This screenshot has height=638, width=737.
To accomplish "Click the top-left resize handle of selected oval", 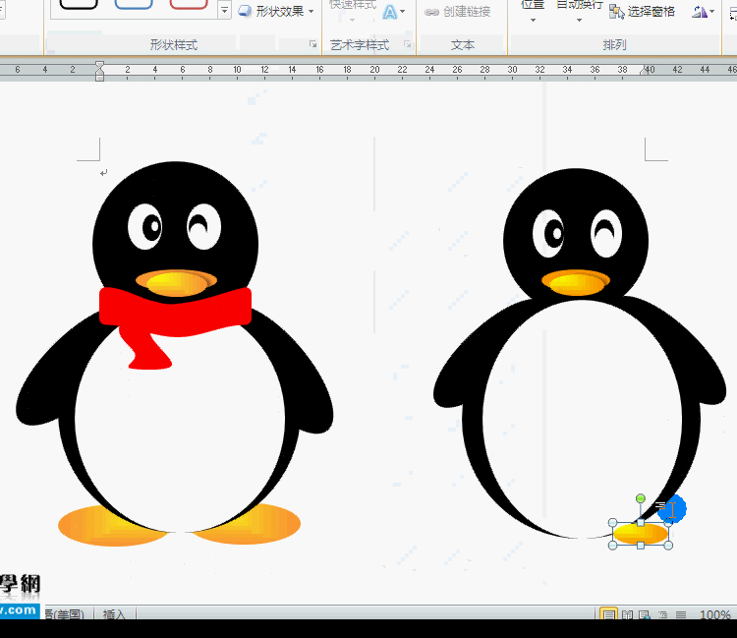I will [x=612, y=522].
